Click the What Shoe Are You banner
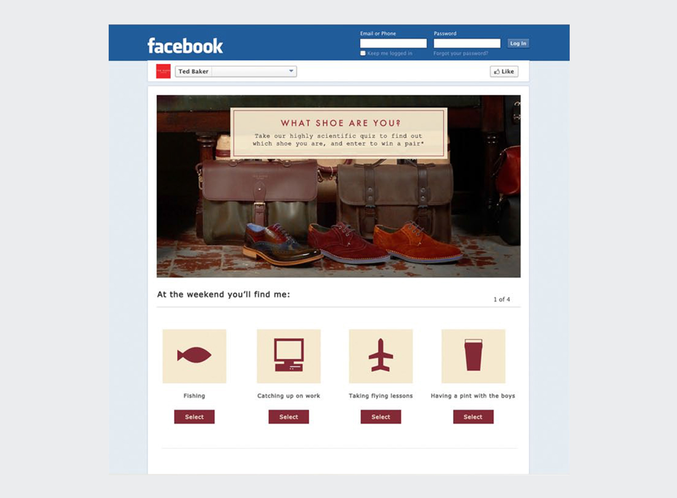Image resolution: width=677 pixels, height=498 pixels. point(339,133)
